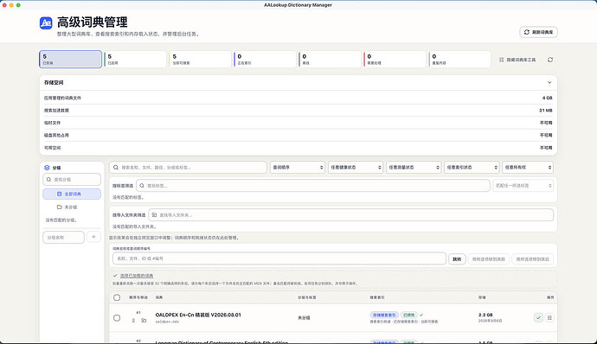This screenshot has height=344, width=597.
Task: Click the 存储空间 panel header title
Action: click(x=54, y=83)
